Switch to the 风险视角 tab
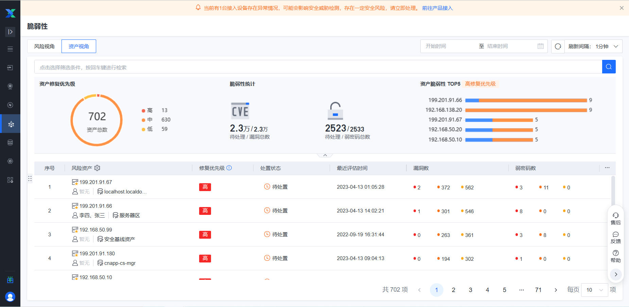 (45, 46)
